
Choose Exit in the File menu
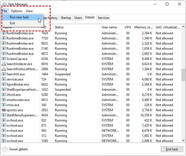click(x=12, y=23)
